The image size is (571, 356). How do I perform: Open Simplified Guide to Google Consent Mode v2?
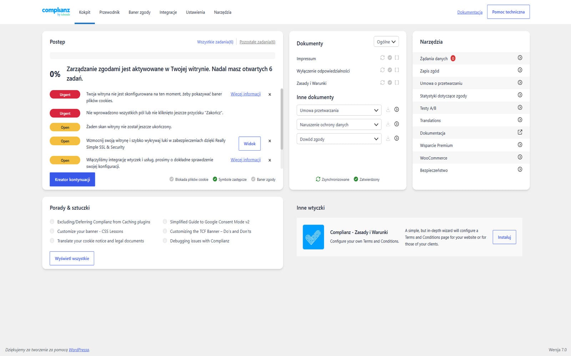209,222
